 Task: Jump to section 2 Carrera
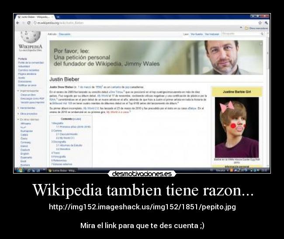(56, 131)
